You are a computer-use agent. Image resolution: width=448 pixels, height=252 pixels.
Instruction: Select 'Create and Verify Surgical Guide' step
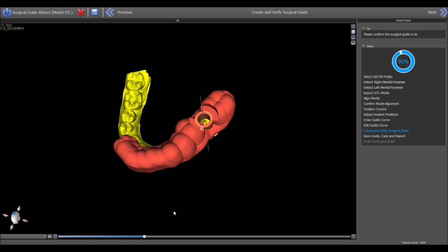386,131
